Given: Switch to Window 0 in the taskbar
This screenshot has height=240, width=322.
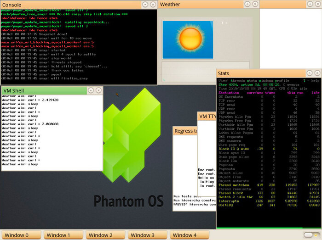Looking at the screenshot, I should pyautogui.click(x=21, y=235).
